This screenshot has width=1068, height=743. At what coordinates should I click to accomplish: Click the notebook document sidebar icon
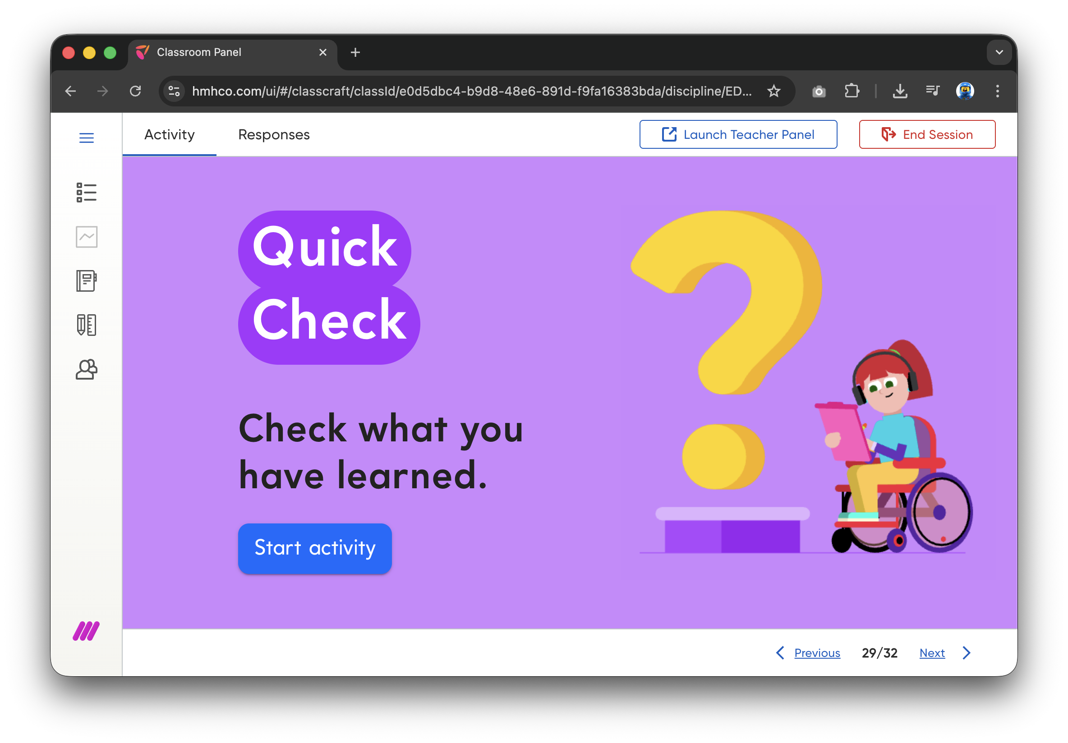(87, 281)
